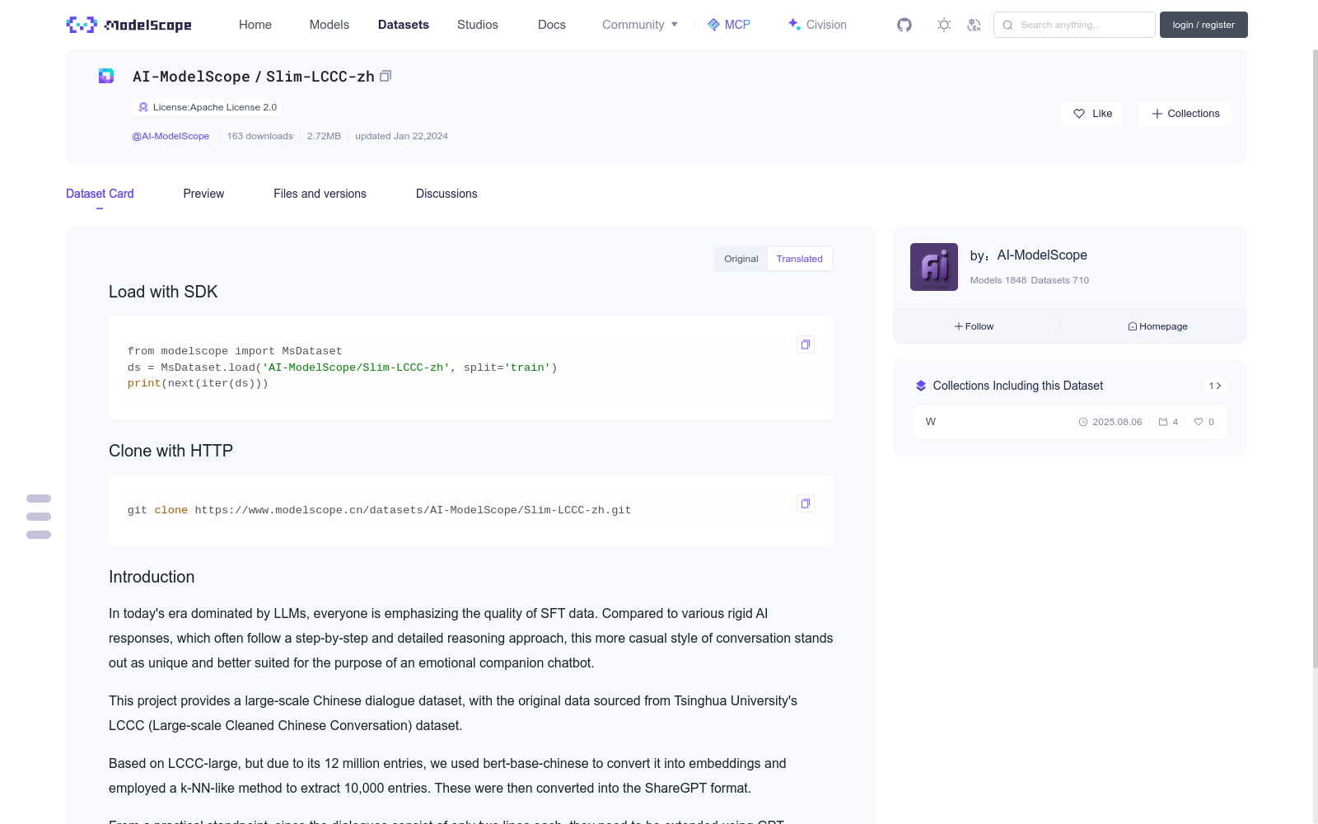
Task: Click the login / register button
Action: point(1203,25)
